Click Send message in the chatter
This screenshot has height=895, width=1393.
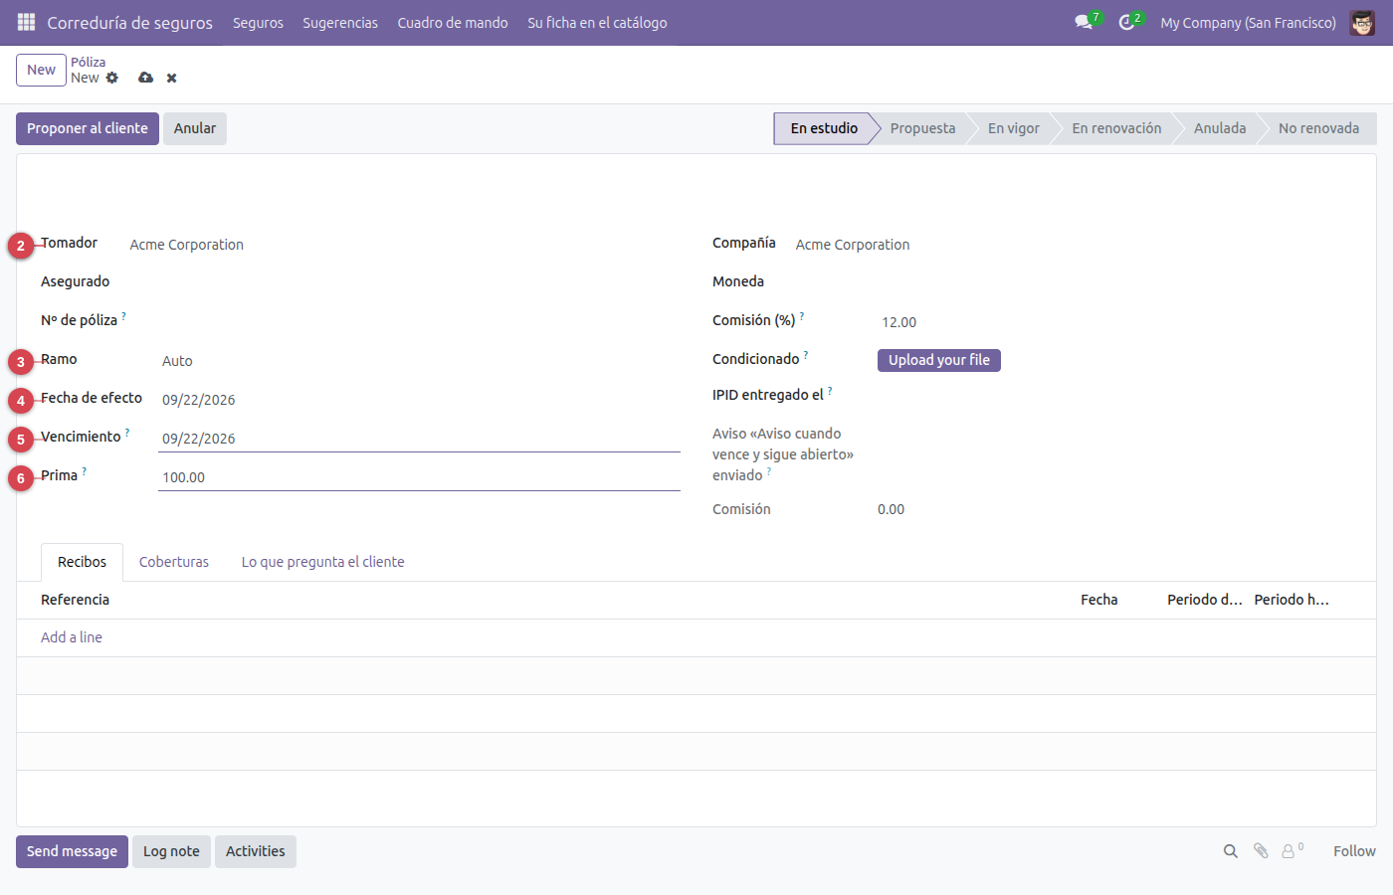(x=72, y=851)
